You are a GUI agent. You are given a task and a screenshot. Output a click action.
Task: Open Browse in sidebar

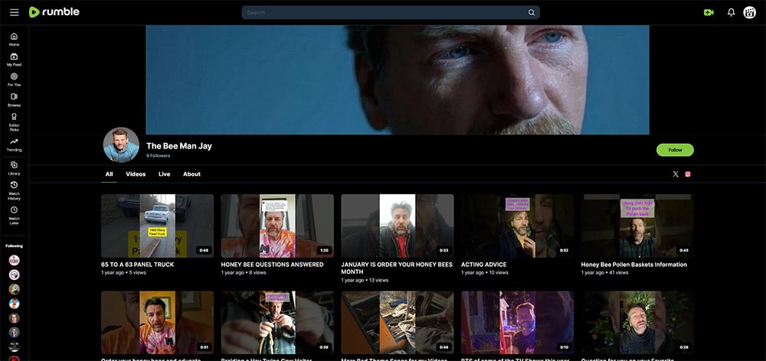point(14,100)
